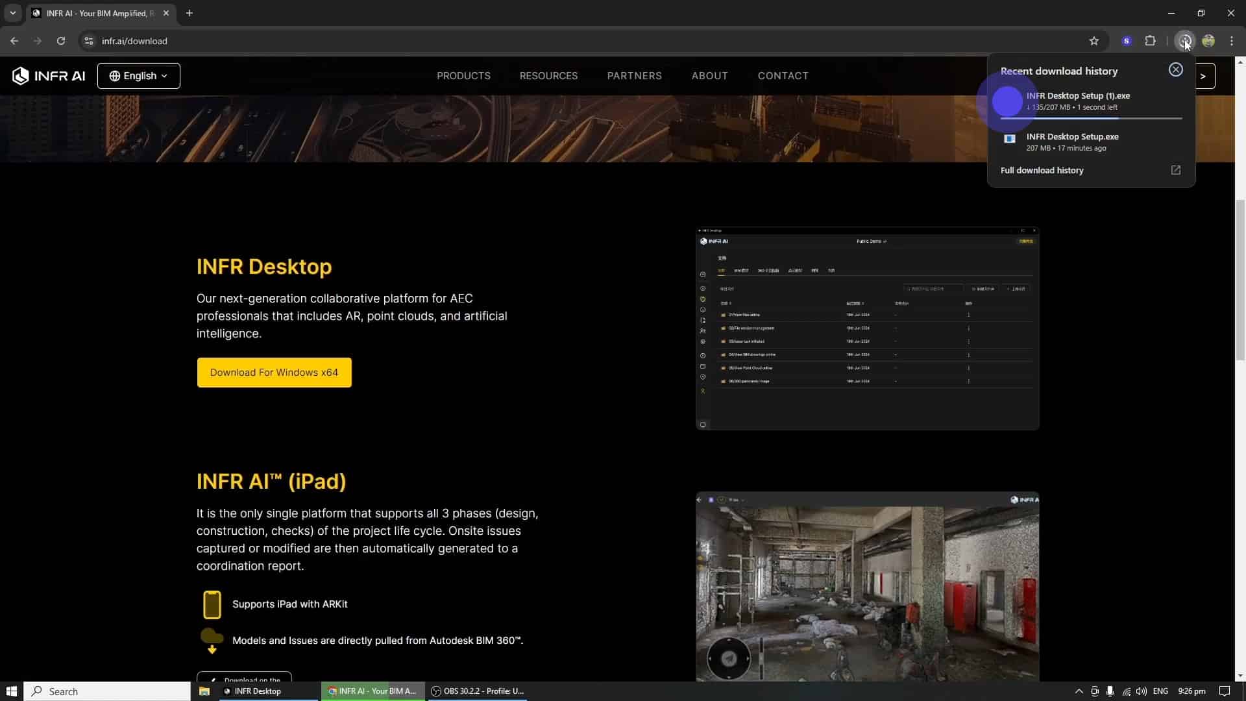Click the Download on the App Store button
Screen dimensions: 1246x701
pos(244,676)
